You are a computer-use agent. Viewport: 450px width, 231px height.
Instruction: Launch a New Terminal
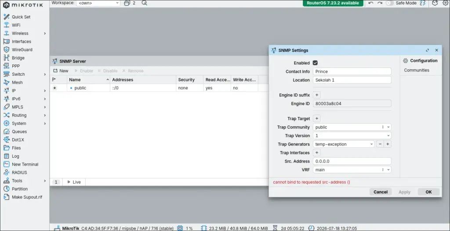25,164
